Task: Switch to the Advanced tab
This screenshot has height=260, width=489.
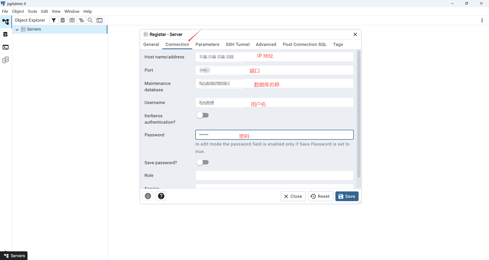Action: [x=266, y=44]
